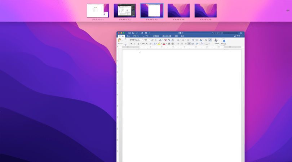This screenshot has height=162, width=292.
Task: Open the numbered list dropdown arrow
Action: [x=185, y=40]
